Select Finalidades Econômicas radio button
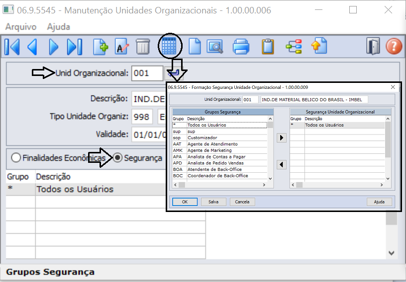 16,158
